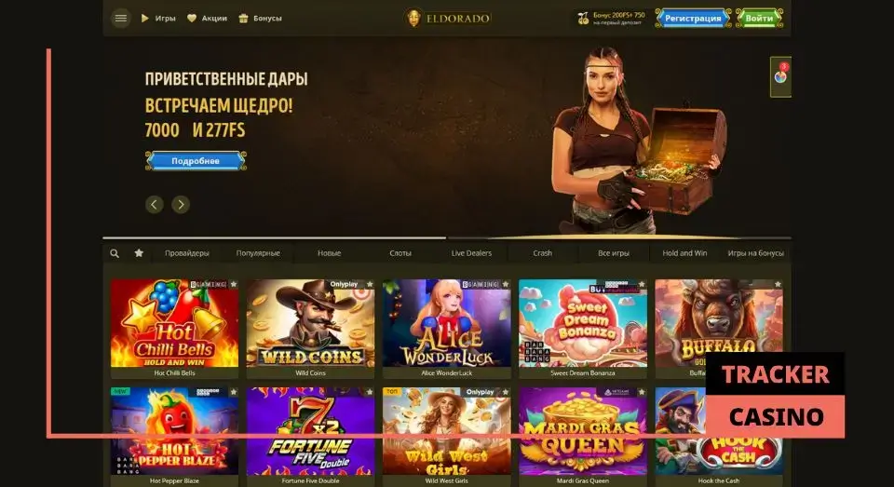Click the Регистрация button
The width and height of the screenshot is (894, 487).
coord(693,19)
